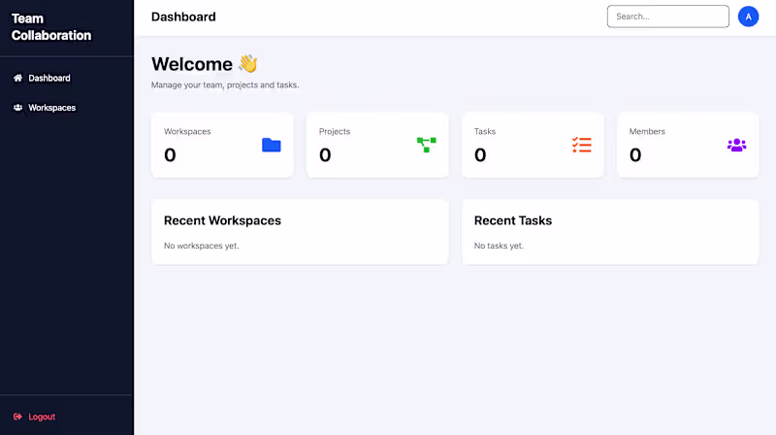Focus the Search input field
This screenshot has width=776, height=435.
(668, 17)
